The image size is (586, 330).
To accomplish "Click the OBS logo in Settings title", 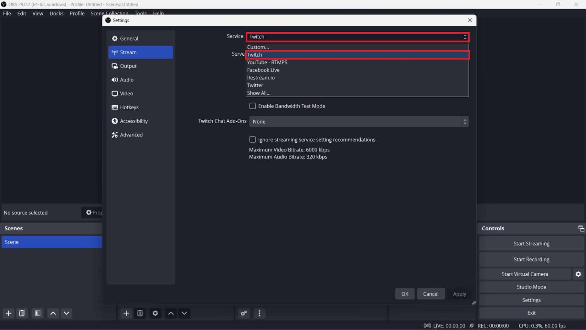I will (108, 20).
